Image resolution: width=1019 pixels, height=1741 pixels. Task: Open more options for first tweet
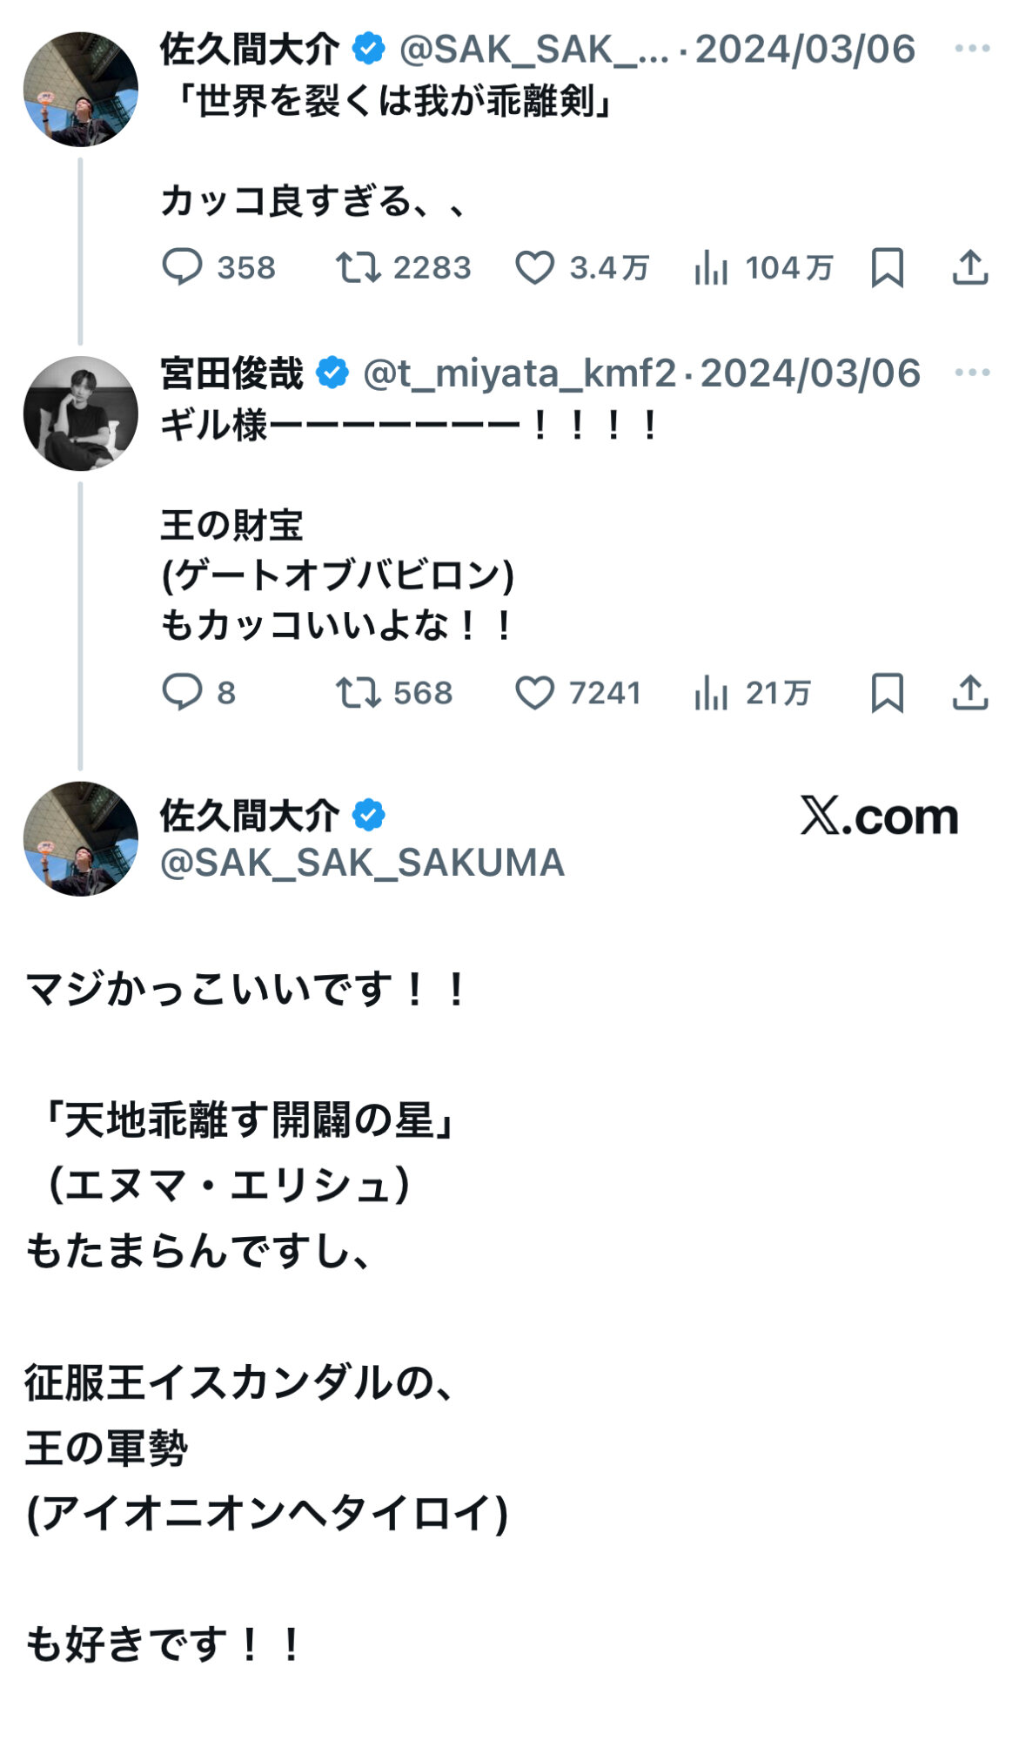click(x=972, y=49)
